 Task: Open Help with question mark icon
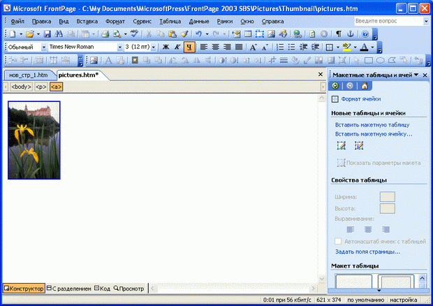click(x=365, y=34)
